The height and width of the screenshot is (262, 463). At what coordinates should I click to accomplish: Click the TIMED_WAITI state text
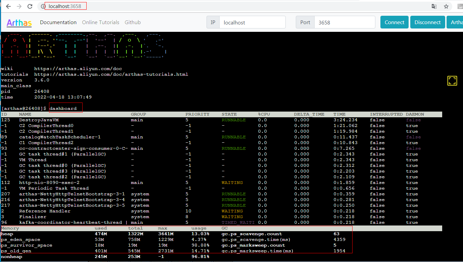point(238,222)
